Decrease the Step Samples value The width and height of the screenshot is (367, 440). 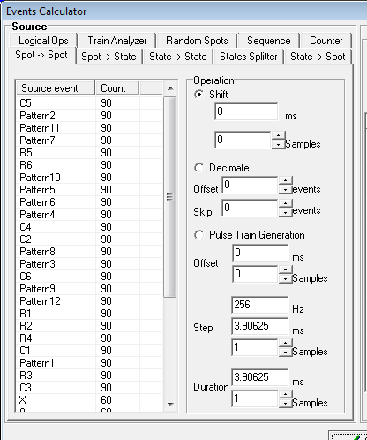(x=285, y=353)
